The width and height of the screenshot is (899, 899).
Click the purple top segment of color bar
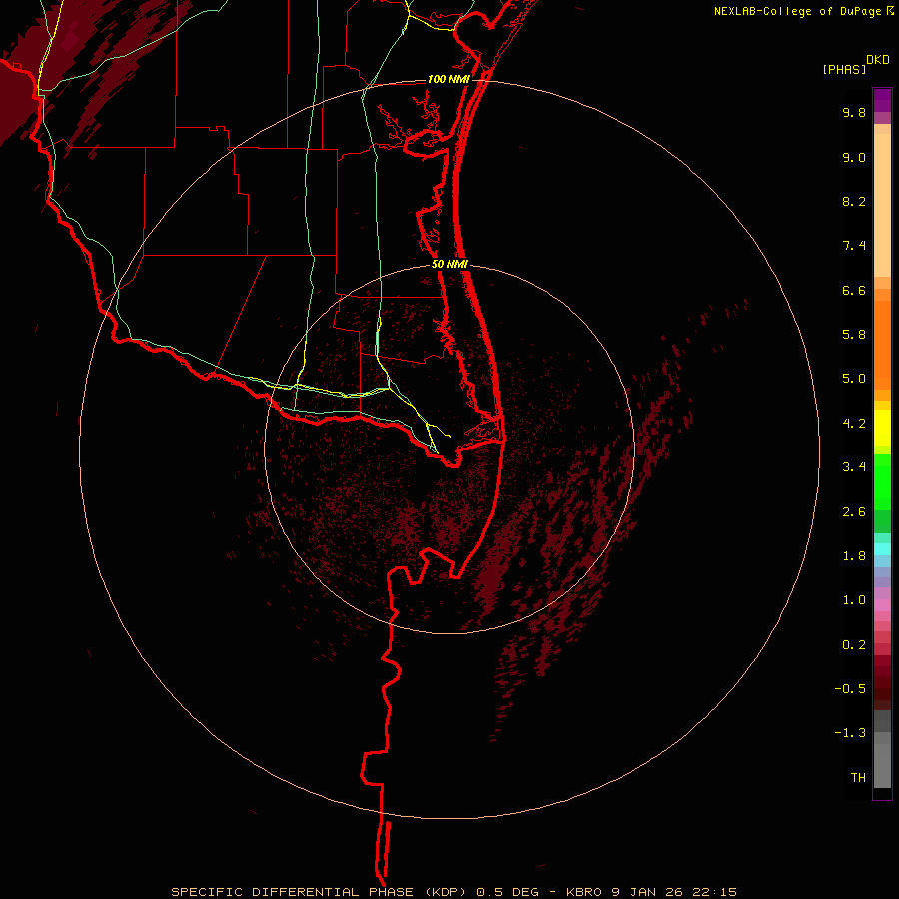[x=882, y=100]
